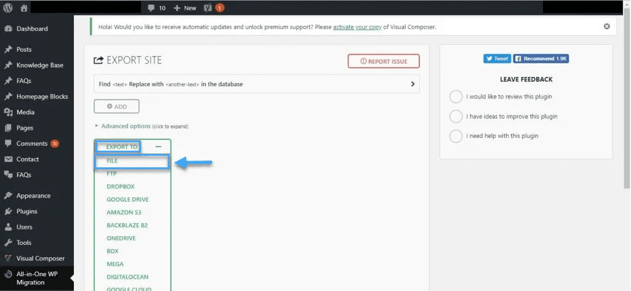The height and width of the screenshot is (291, 631).
Task: Click the minus icon beside Export To
Action: pyautogui.click(x=158, y=146)
